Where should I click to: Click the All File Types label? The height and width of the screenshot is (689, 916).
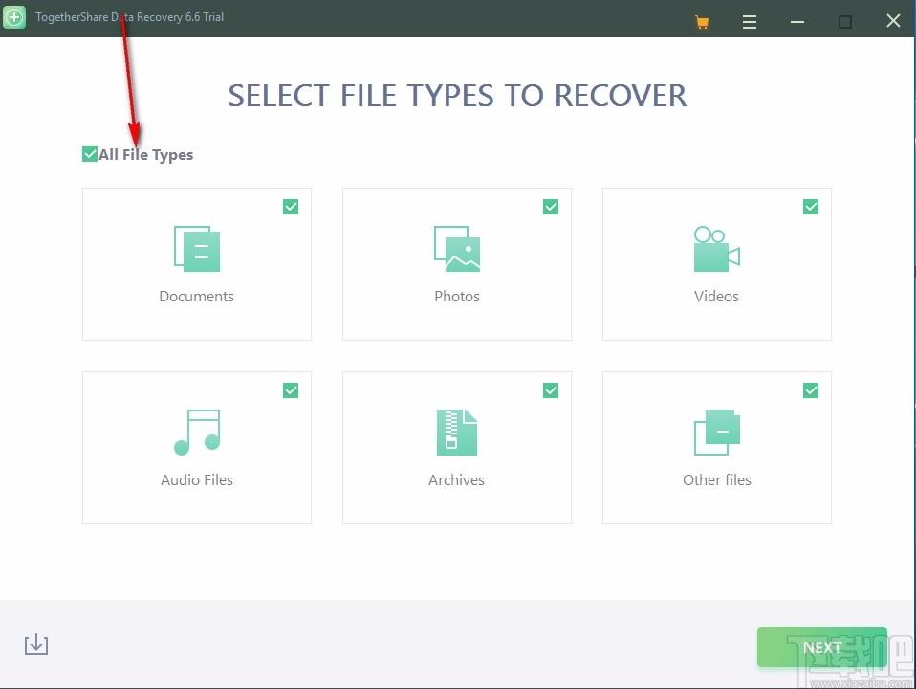[146, 155]
